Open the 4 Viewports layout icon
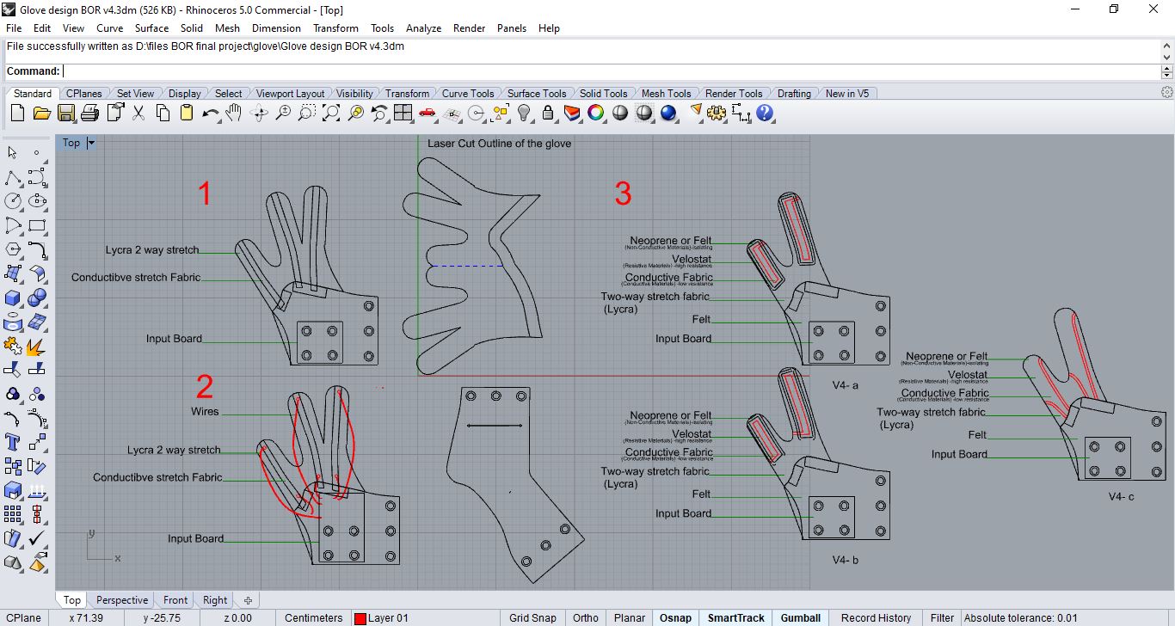 pyautogui.click(x=403, y=113)
